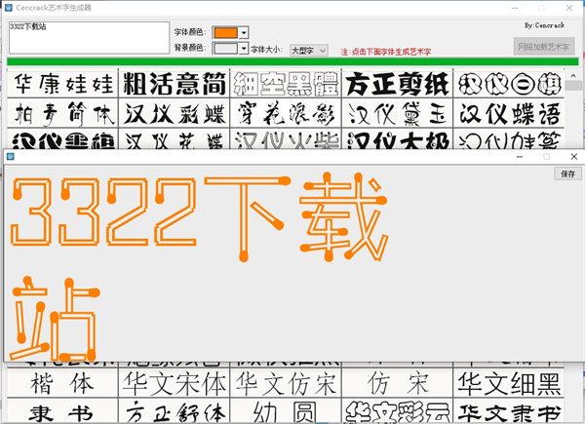
Task: Close the art text preview window
Action: [x=574, y=157]
